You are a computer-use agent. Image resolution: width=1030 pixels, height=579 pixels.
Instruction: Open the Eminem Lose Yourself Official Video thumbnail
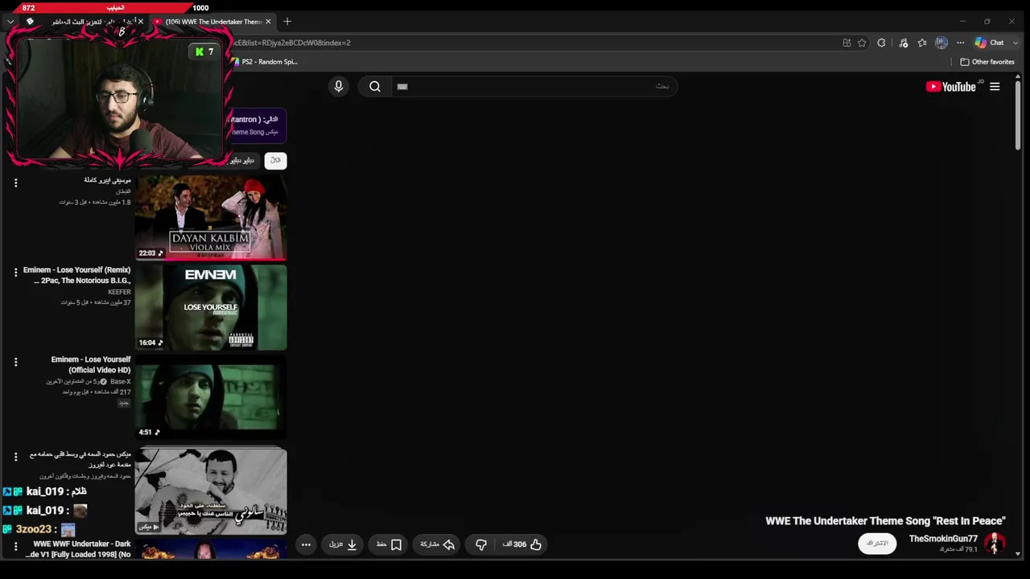click(211, 397)
